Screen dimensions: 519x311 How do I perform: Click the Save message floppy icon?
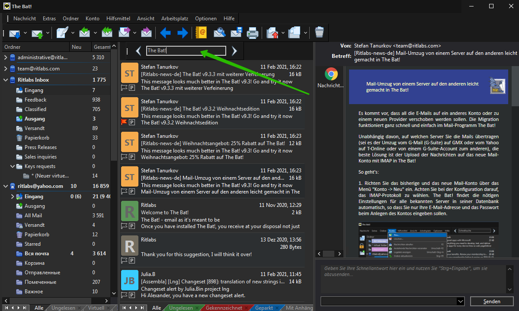point(236,32)
